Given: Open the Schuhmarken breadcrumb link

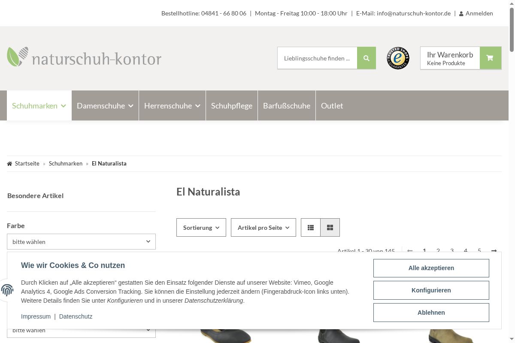Looking at the screenshot, I should 66,163.
